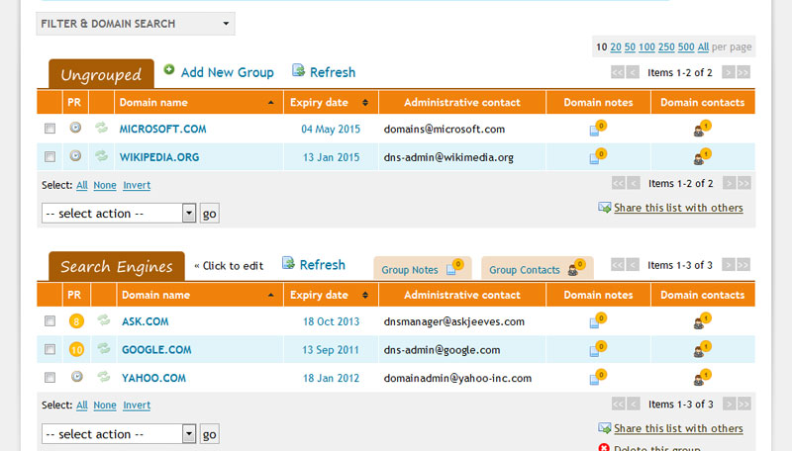Click the PR 8 badge for ASK.COM

(76, 321)
